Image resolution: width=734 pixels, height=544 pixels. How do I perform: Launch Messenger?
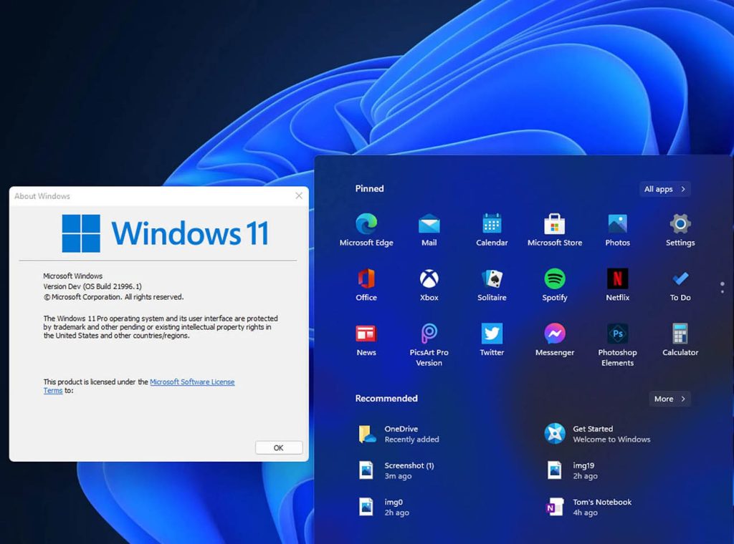pos(555,340)
